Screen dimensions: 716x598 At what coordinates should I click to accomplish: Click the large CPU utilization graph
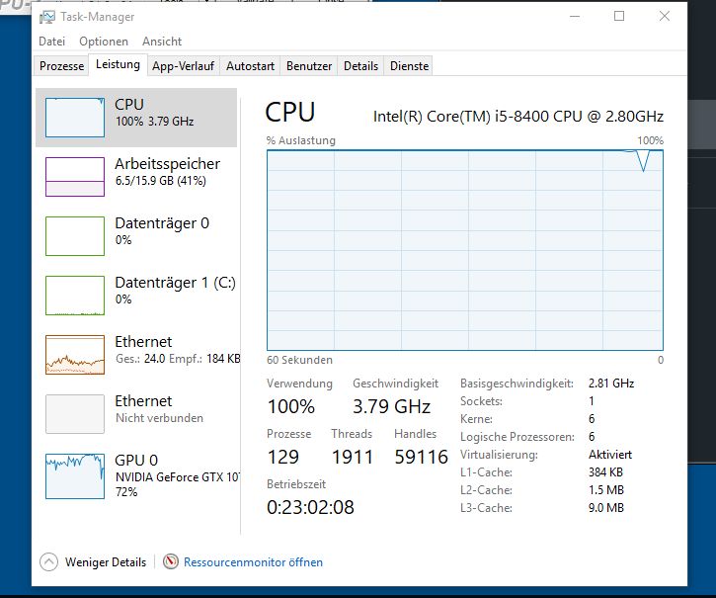pyautogui.click(x=465, y=250)
